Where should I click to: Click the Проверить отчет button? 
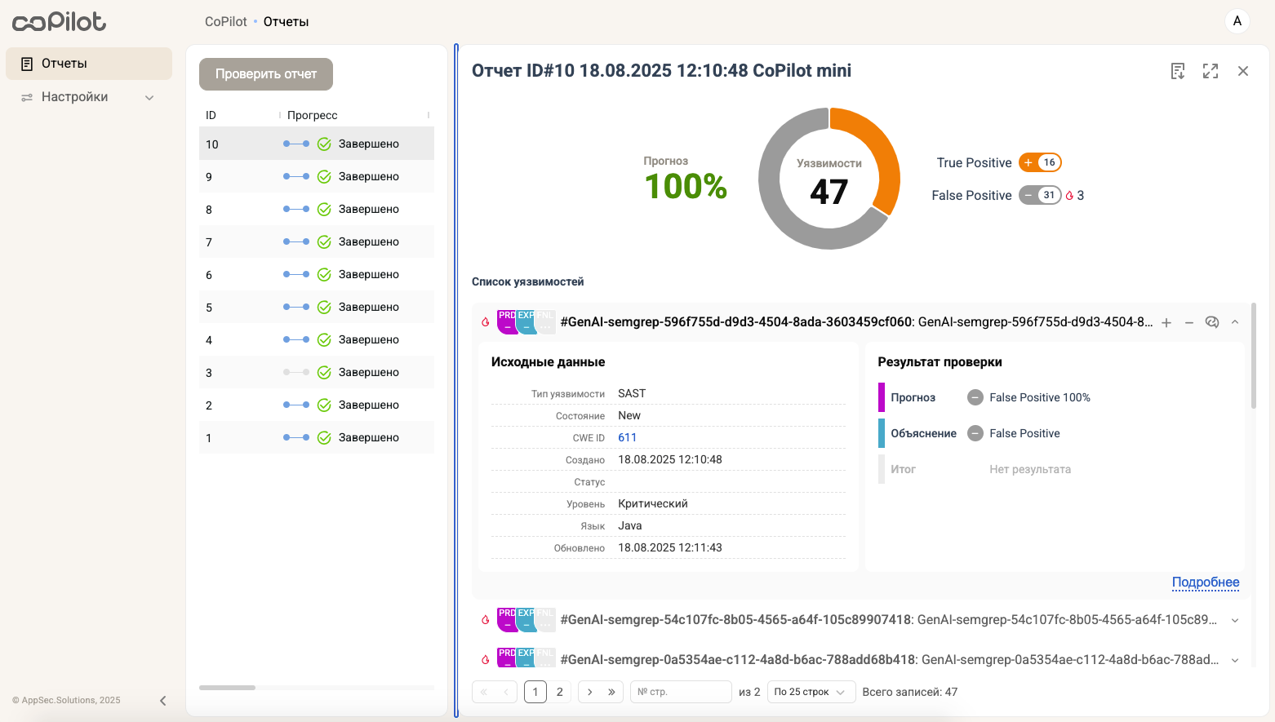(x=266, y=74)
